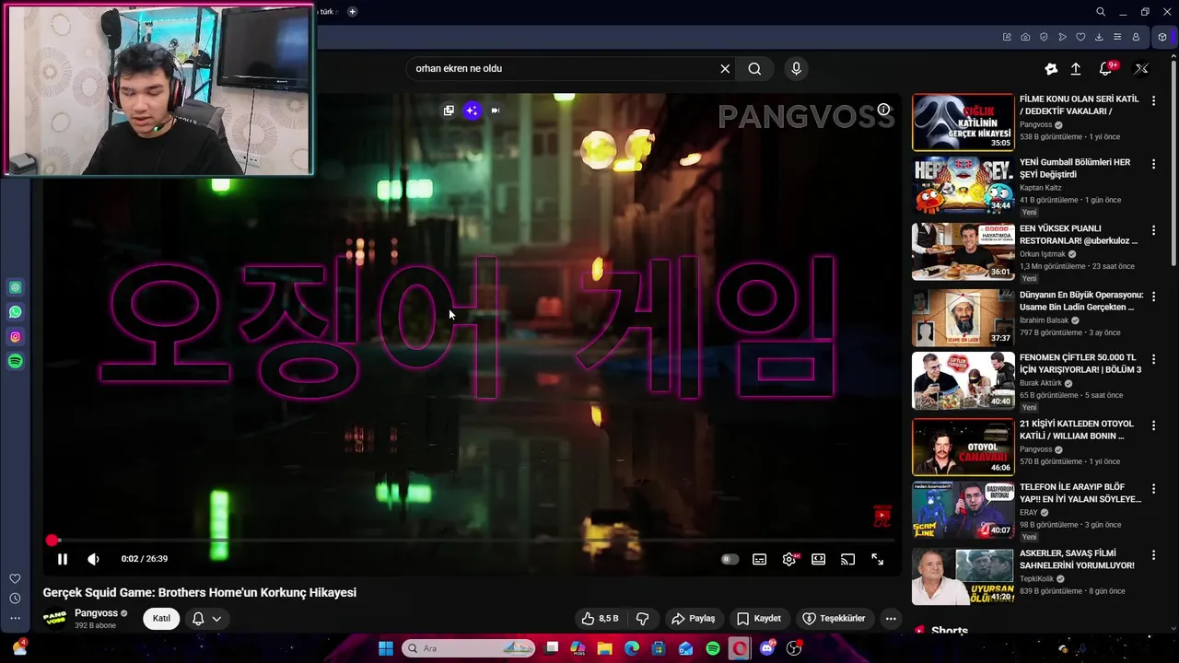Open options for 'FİLME KONU OLAN SERİ KATİL' video

pos(1153,100)
